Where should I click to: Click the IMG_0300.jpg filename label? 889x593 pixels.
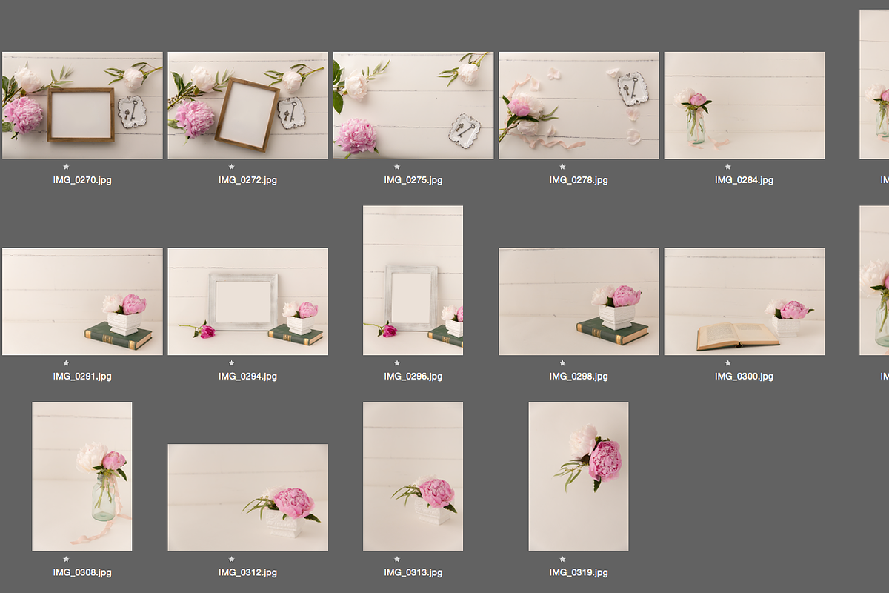pos(745,377)
